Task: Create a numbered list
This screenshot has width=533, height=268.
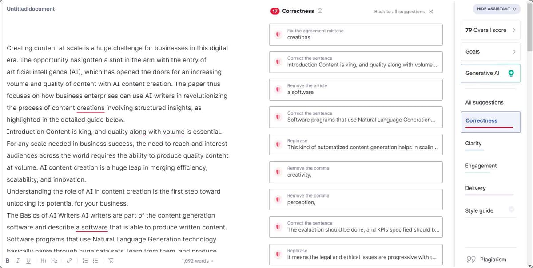Action: click(x=85, y=261)
